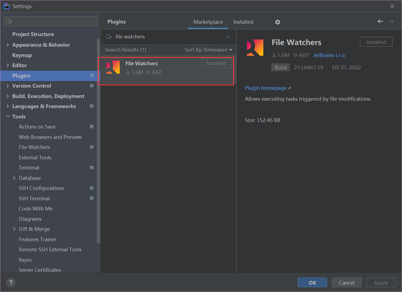Open the JetBrains s.r.o. vendor link
The width and height of the screenshot is (402, 292).
click(329, 55)
